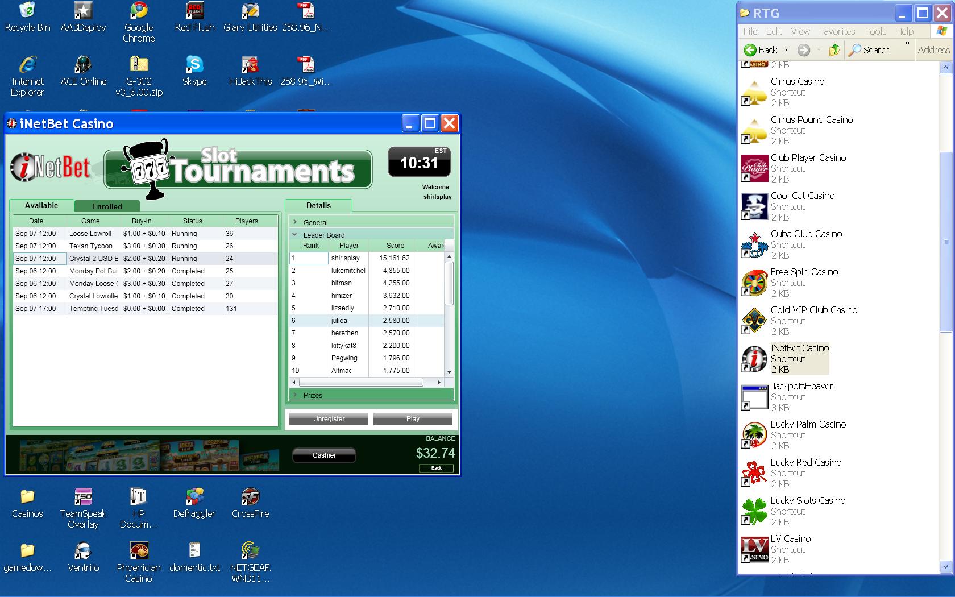Switch to the Available tab
The image size is (955, 597).
[x=41, y=205]
